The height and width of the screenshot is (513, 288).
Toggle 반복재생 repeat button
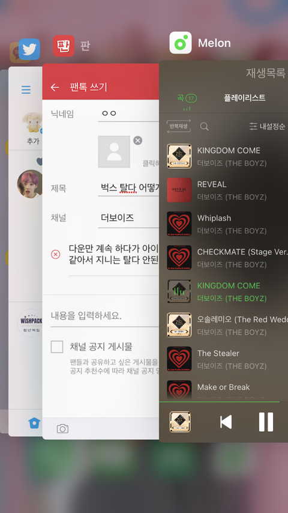point(178,126)
